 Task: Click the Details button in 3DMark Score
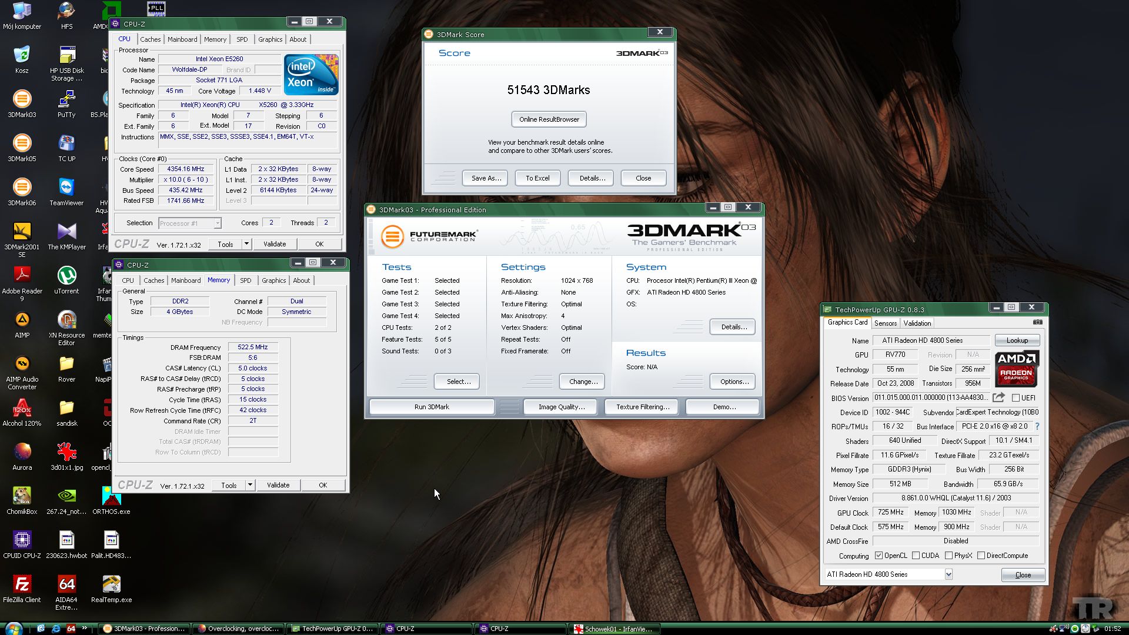pyautogui.click(x=592, y=178)
